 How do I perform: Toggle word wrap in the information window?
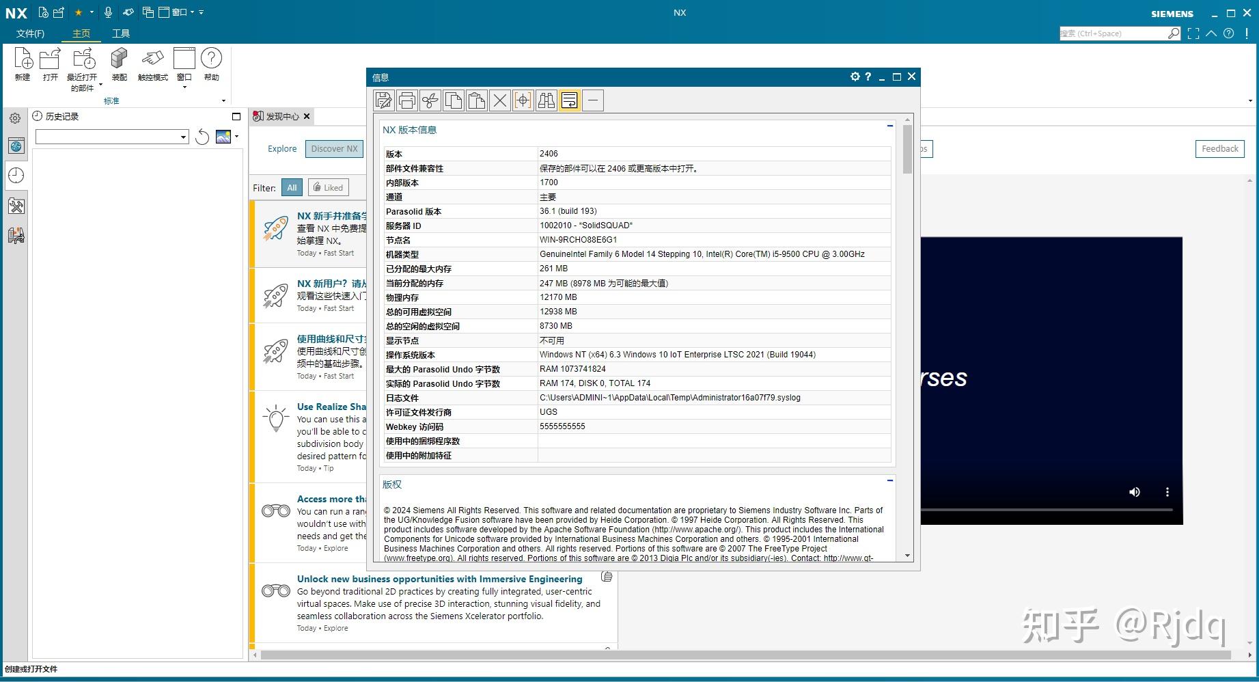click(x=569, y=100)
